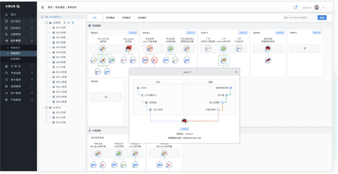
Task: Click 核心交换机 node in the 链路 panel
Action: [216, 102]
